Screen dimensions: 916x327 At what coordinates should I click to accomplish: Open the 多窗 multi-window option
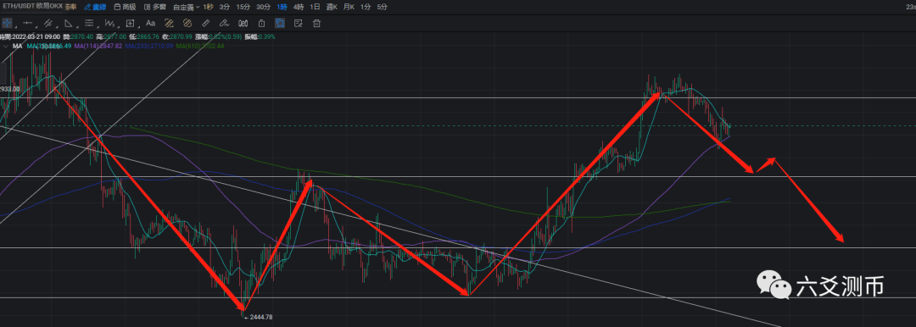click(x=155, y=7)
